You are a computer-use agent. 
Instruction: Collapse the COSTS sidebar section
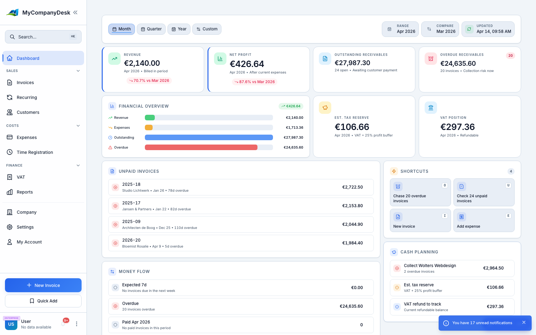(x=78, y=126)
